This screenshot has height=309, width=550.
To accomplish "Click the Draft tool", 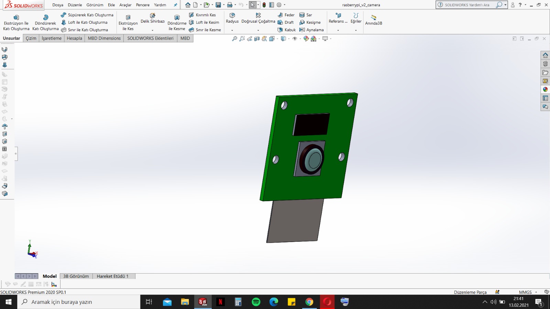I will pos(286,22).
